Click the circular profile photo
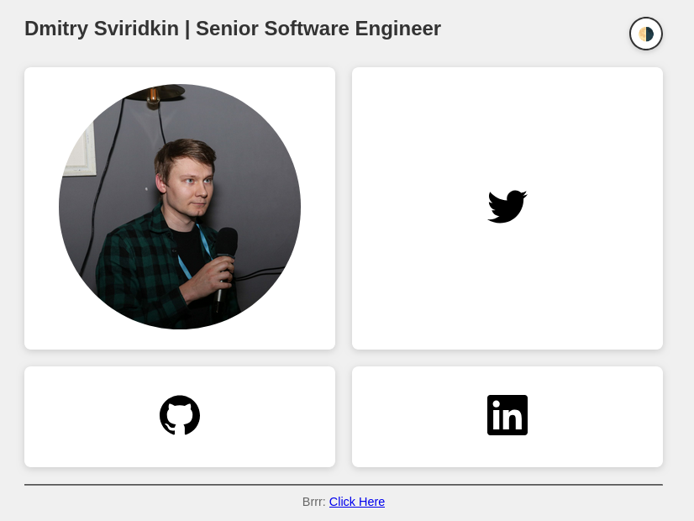Screen dimensions: 694x521 coord(180,207)
